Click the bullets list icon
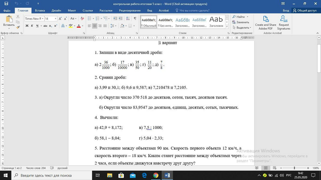 coord(89,18)
